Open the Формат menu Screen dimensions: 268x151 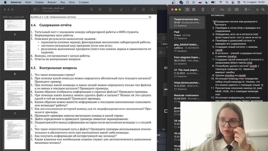(x=52, y=2)
